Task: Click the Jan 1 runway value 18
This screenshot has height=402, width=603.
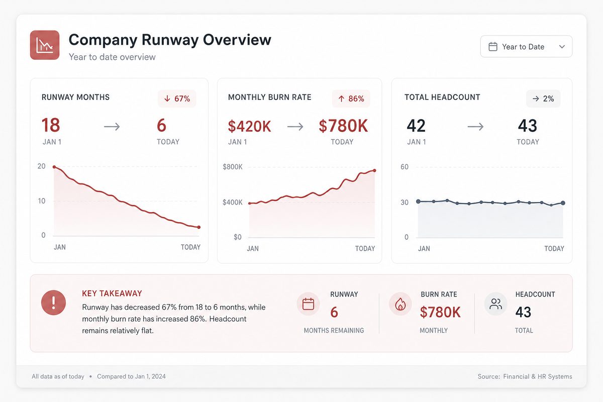Action: (x=51, y=126)
